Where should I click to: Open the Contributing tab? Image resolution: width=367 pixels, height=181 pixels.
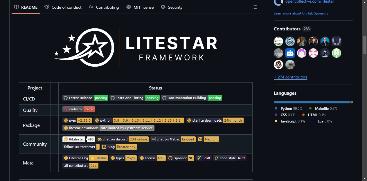pos(104,7)
